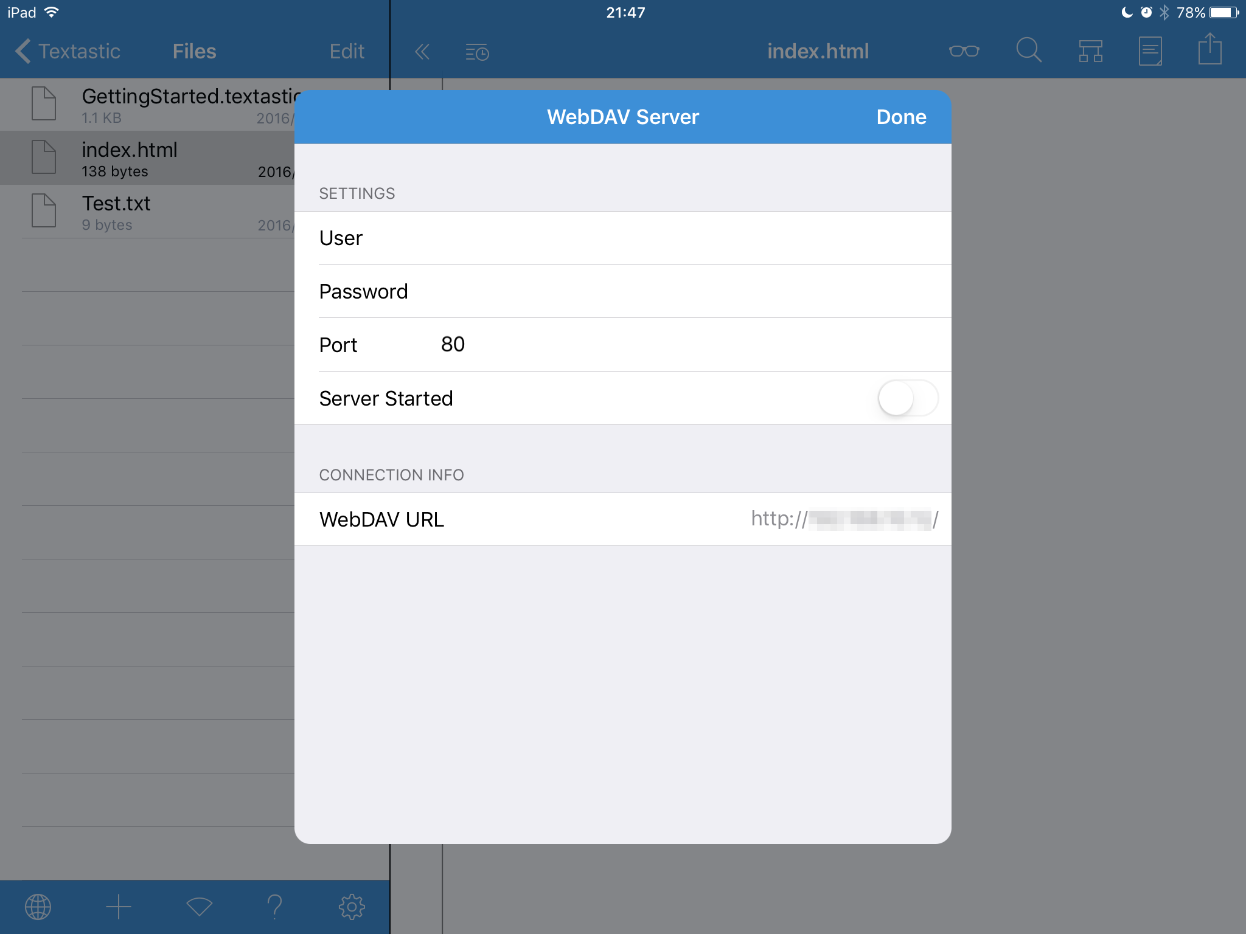Open settings gear icon
Image resolution: width=1246 pixels, height=934 pixels.
coord(352,907)
